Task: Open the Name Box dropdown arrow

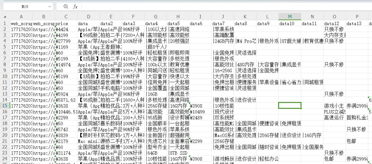Action: point(50,7)
